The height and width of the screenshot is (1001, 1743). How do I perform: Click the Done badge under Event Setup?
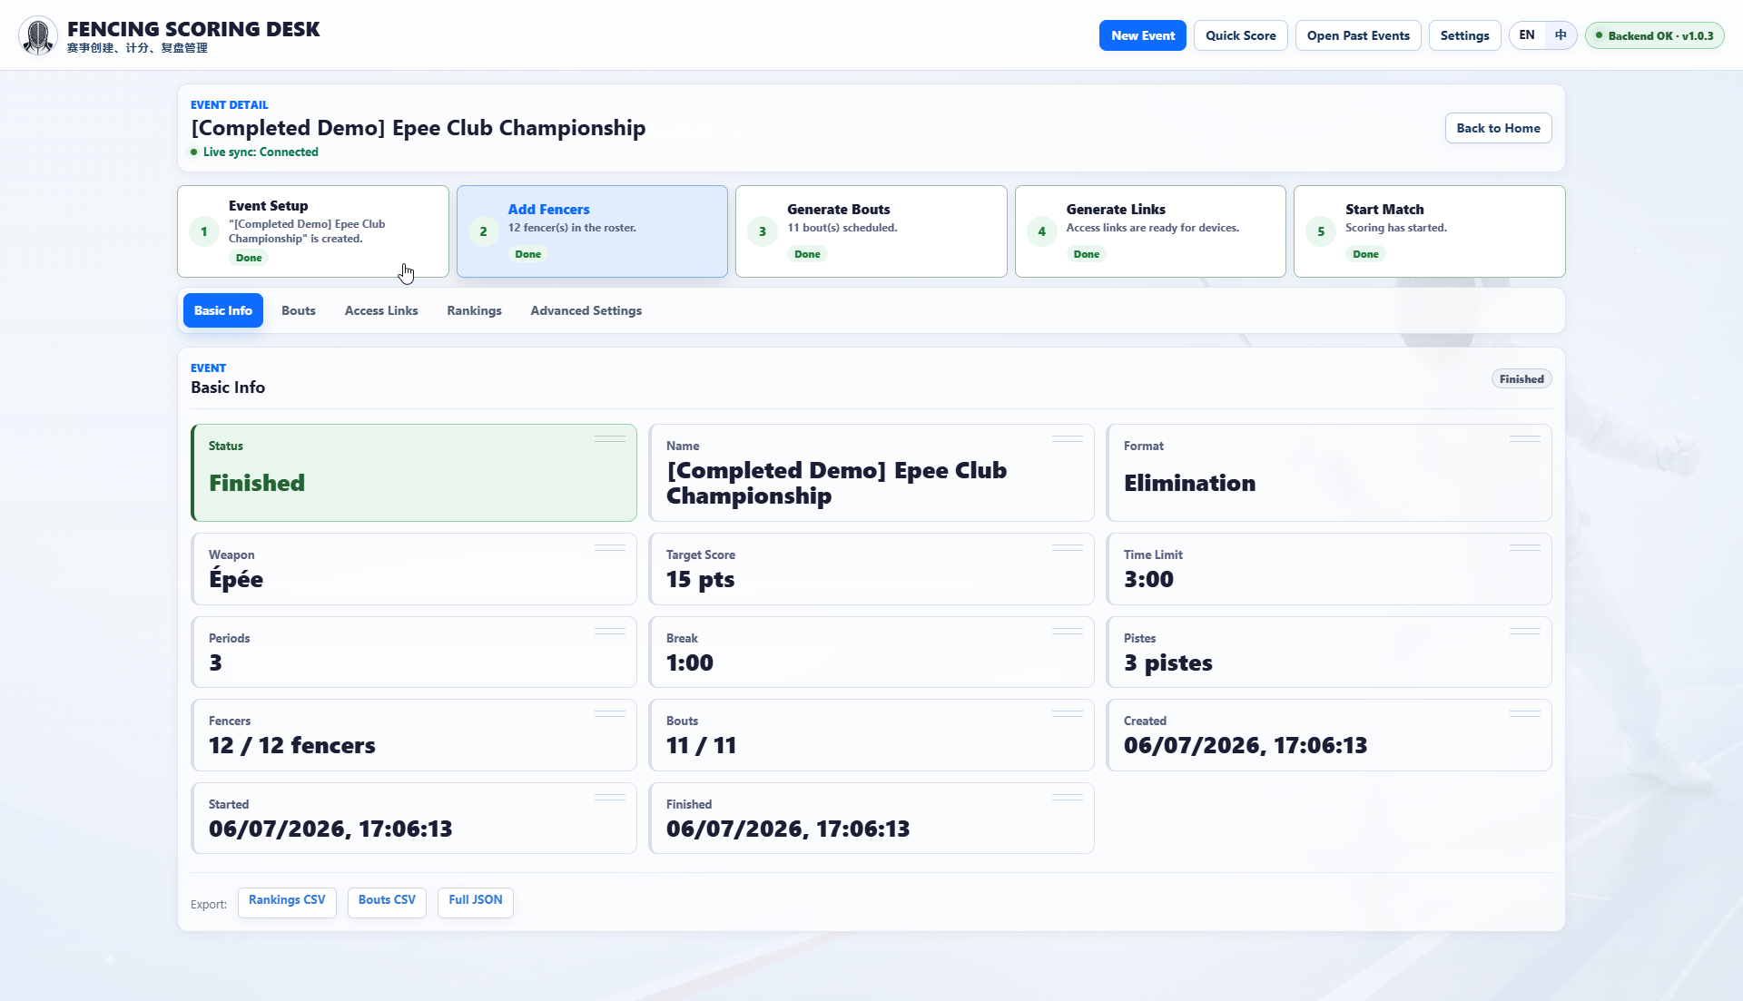[x=249, y=258]
